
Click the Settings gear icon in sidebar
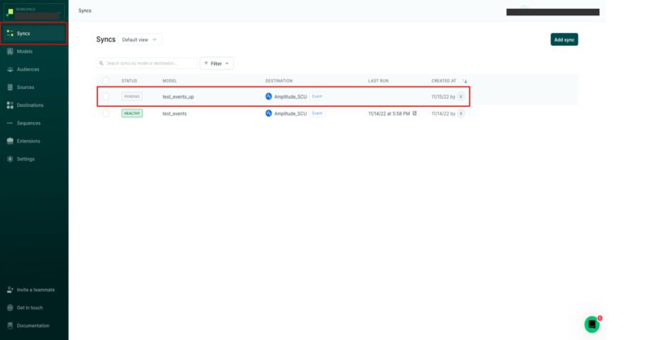(10, 159)
